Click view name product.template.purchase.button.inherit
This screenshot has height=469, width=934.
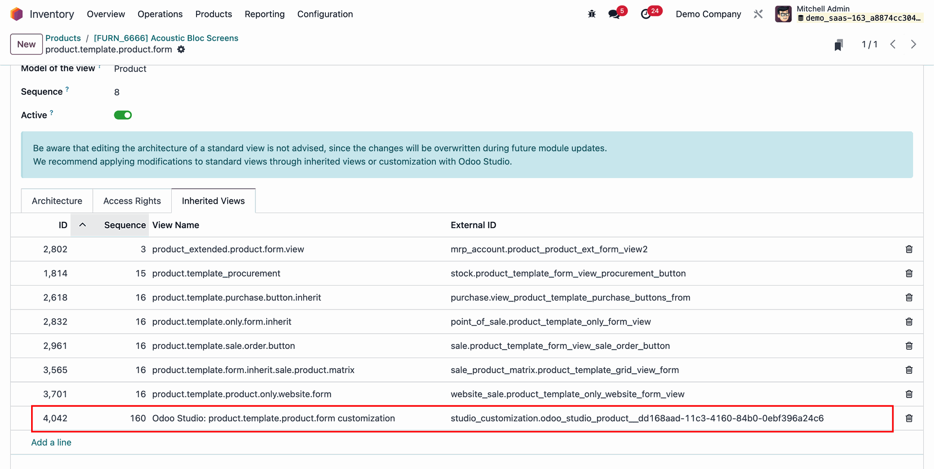(236, 297)
